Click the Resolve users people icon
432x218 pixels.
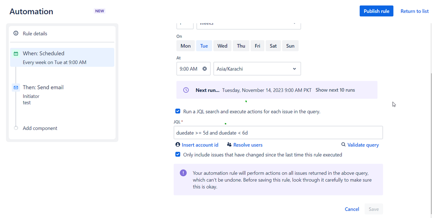229,145
